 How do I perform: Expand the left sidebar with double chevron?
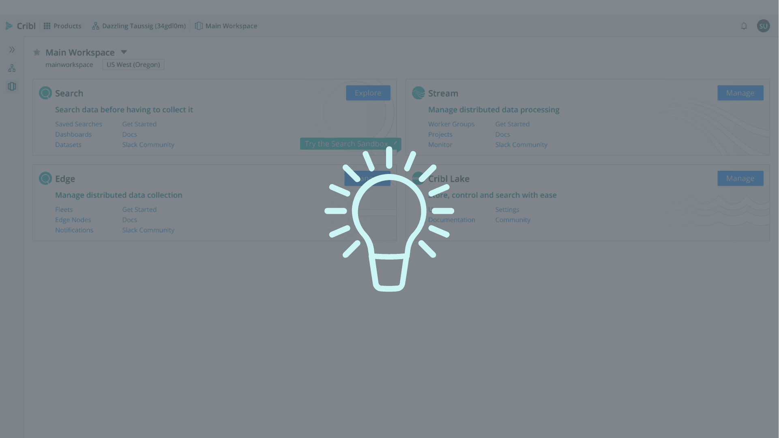click(12, 50)
